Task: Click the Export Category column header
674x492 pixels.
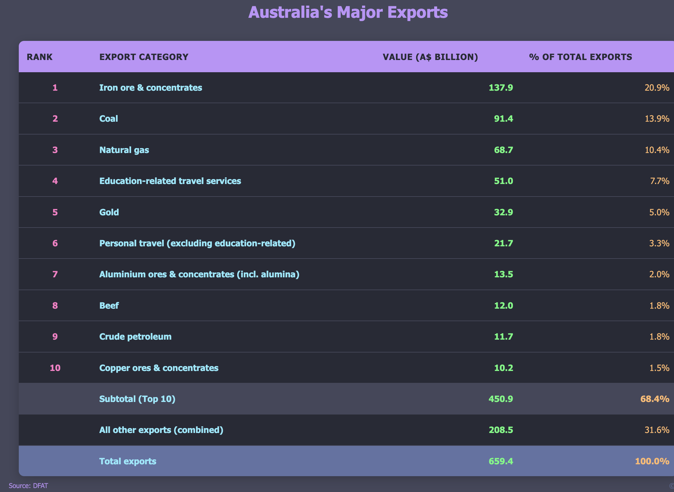Action: (x=144, y=57)
